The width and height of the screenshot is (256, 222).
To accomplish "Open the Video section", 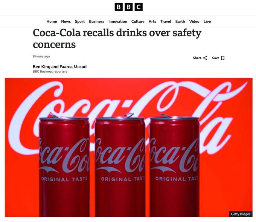I will tap(194, 21).
